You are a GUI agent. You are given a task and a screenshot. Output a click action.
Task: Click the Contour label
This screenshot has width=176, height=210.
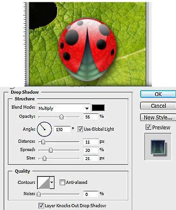pyautogui.click(x=27, y=182)
